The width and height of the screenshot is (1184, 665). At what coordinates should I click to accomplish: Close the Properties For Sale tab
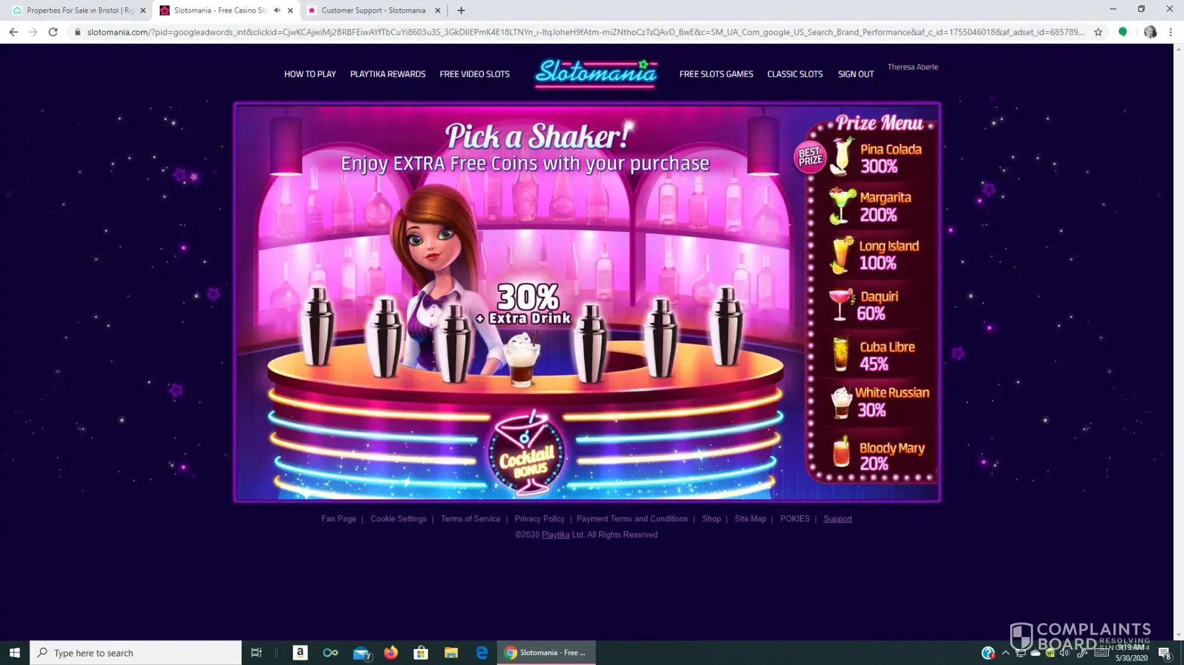coord(143,11)
